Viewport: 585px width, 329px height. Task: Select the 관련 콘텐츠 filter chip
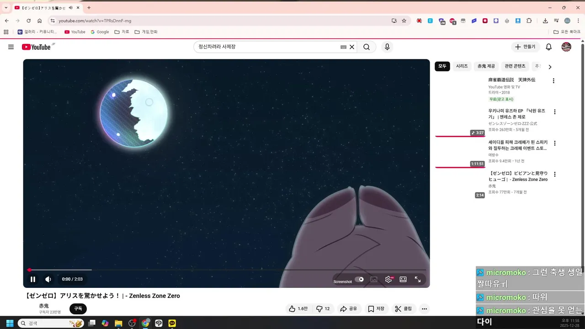tap(515, 66)
